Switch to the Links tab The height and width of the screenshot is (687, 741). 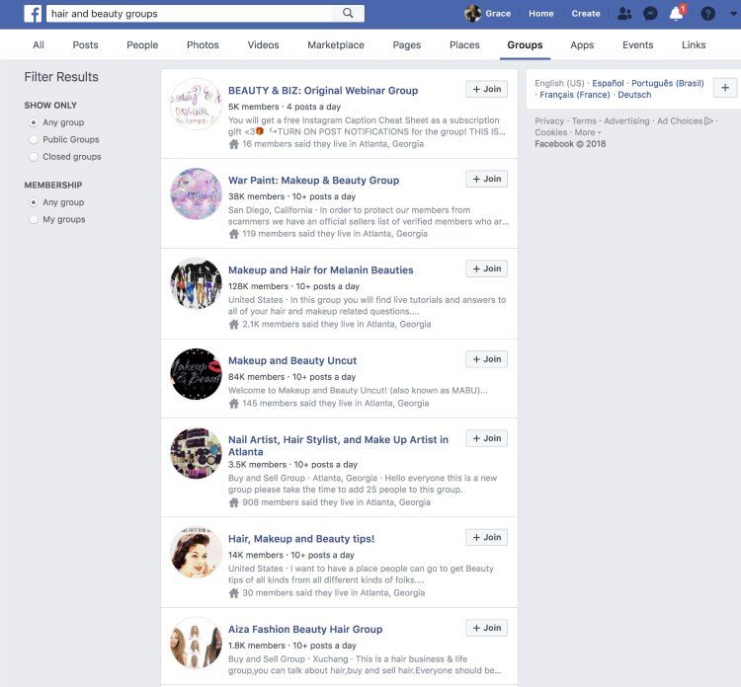(x=694, y=44)
